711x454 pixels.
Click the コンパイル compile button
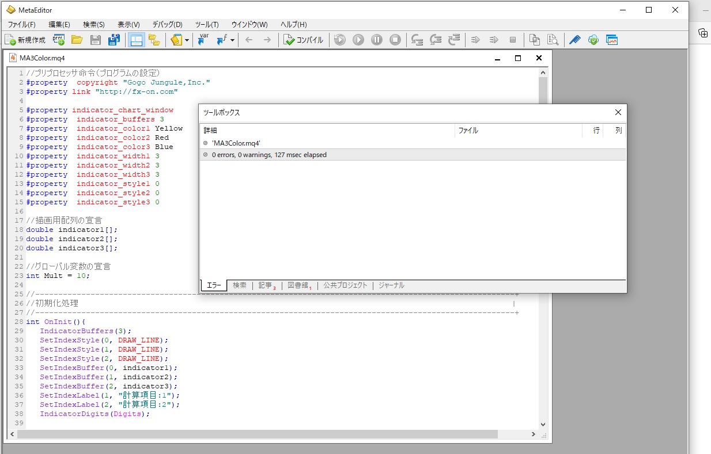(304, 40)
